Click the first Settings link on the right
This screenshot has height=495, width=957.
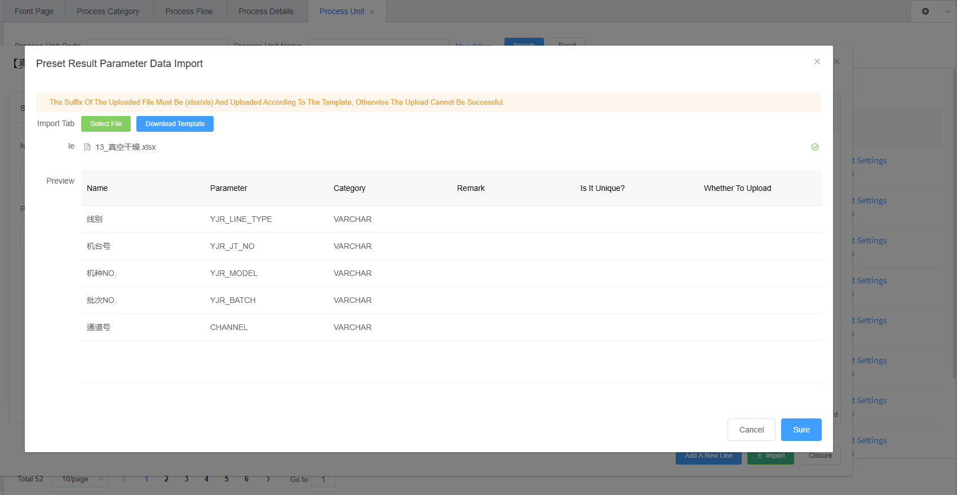tap(870, 160)
